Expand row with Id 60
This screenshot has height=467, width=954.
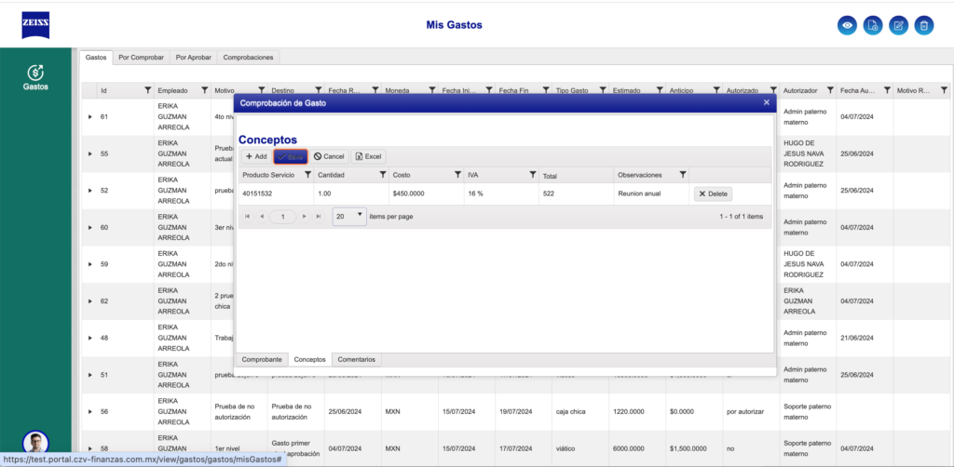[90, 227]
